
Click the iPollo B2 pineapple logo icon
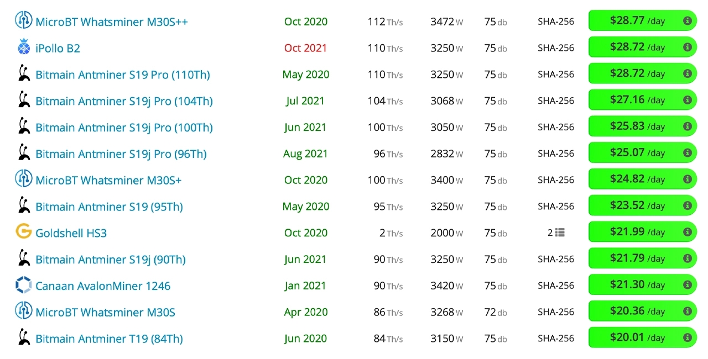(x=24, y=47)
